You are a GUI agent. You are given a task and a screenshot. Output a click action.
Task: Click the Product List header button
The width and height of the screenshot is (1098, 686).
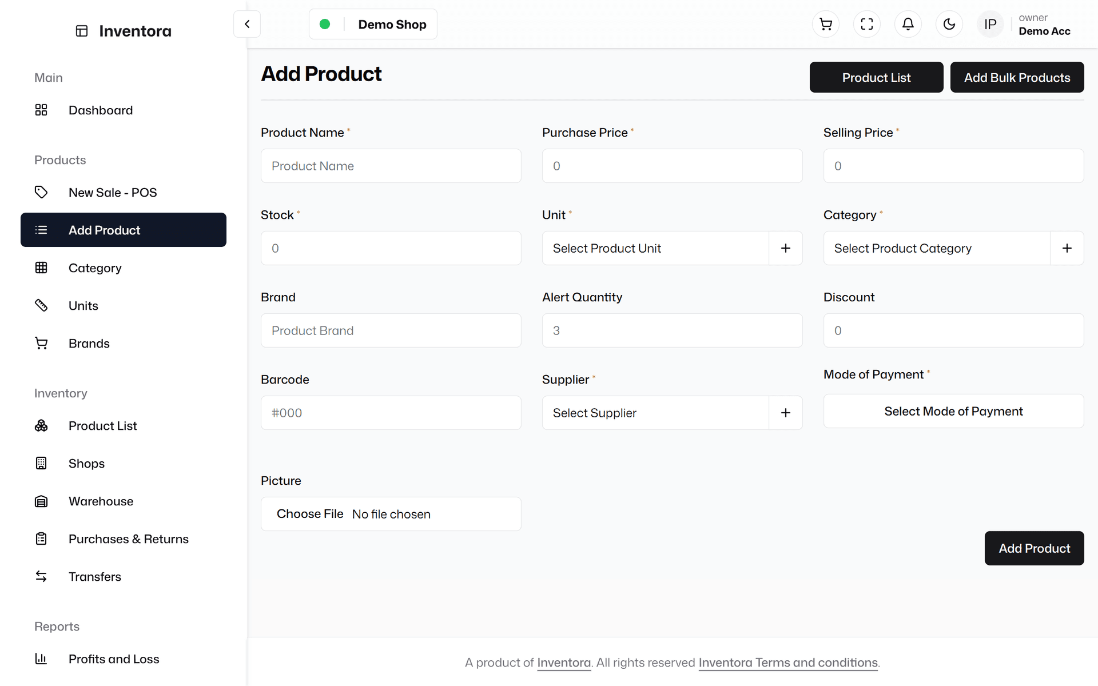[x=876, y=77]
